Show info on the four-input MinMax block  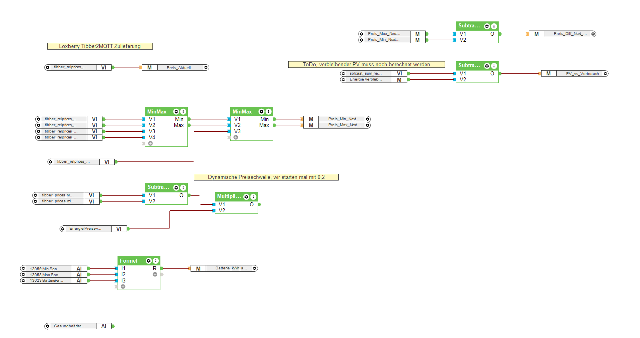click(x=183, y=112)
